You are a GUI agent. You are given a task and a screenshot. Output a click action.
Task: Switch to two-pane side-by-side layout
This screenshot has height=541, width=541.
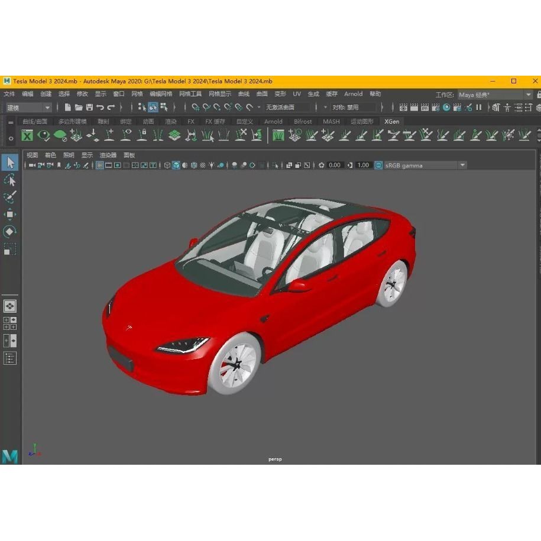(x=10, y=341)
